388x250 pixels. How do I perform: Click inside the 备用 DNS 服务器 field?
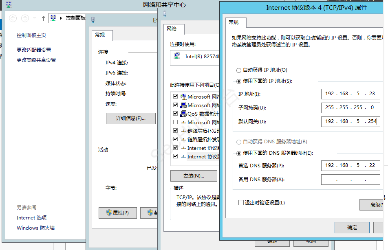pos(351,179)
